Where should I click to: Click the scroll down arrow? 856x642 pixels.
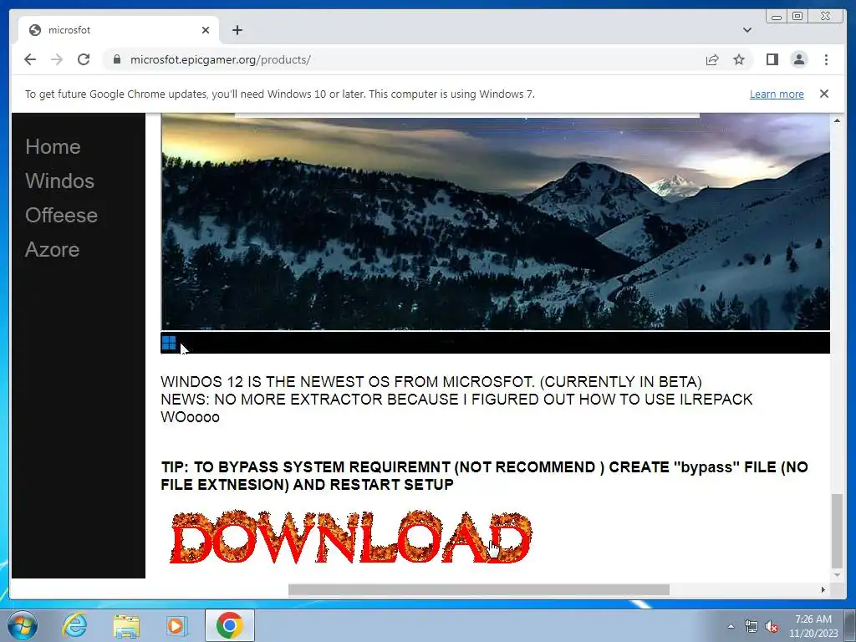[837, 575]
